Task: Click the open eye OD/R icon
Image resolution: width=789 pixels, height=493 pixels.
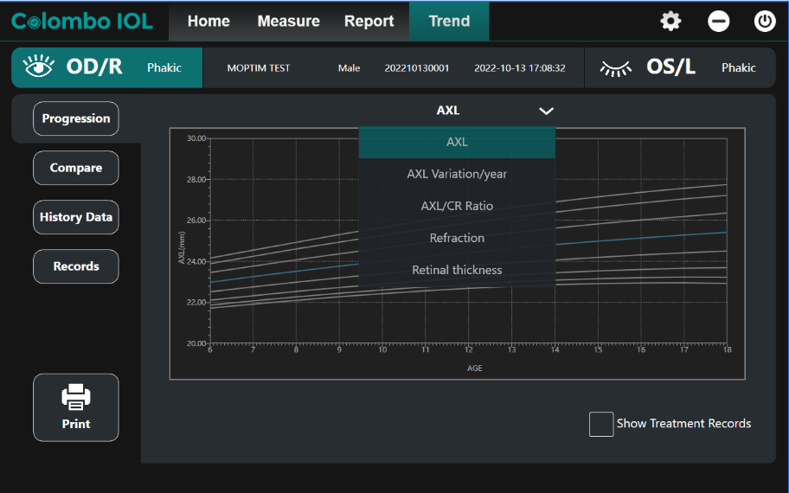Action: click(x=39, y=67)
